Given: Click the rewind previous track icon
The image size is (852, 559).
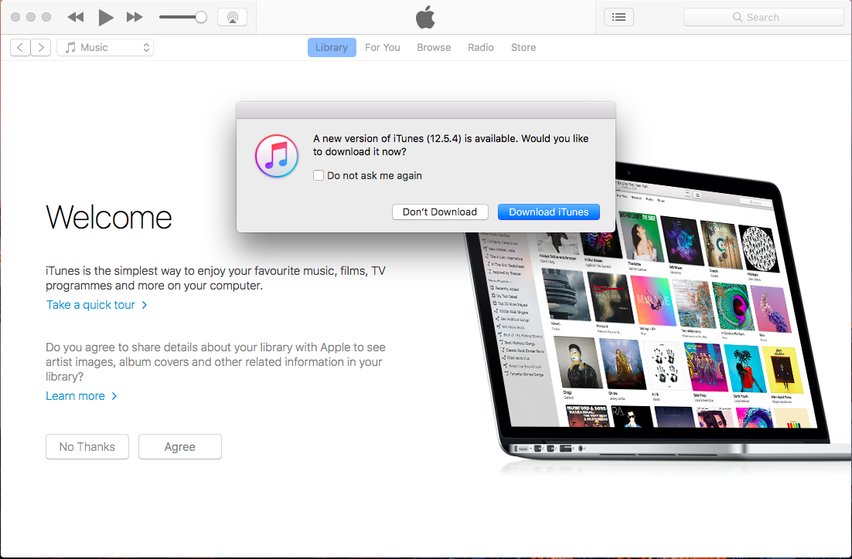Looking at the screenshot, I should click(76, 17).
